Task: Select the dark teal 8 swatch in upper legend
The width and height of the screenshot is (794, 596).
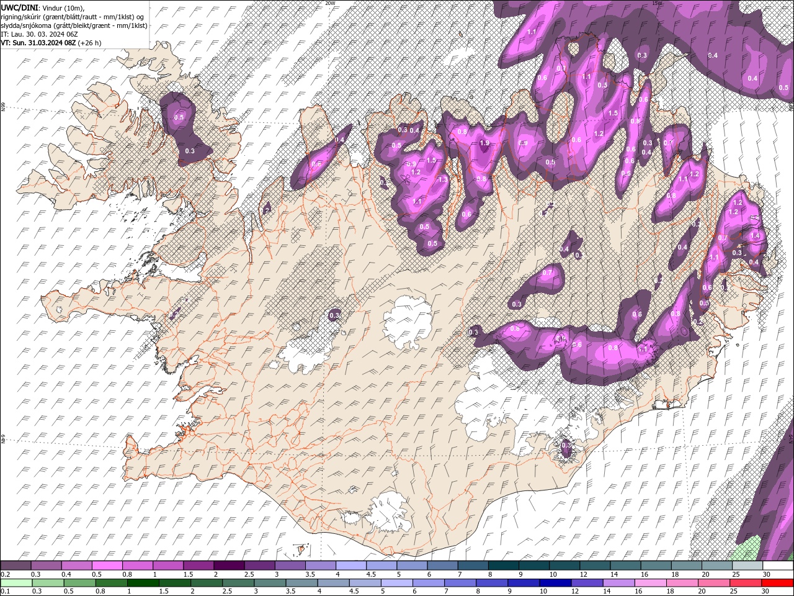Action: [x=502, y=566]
